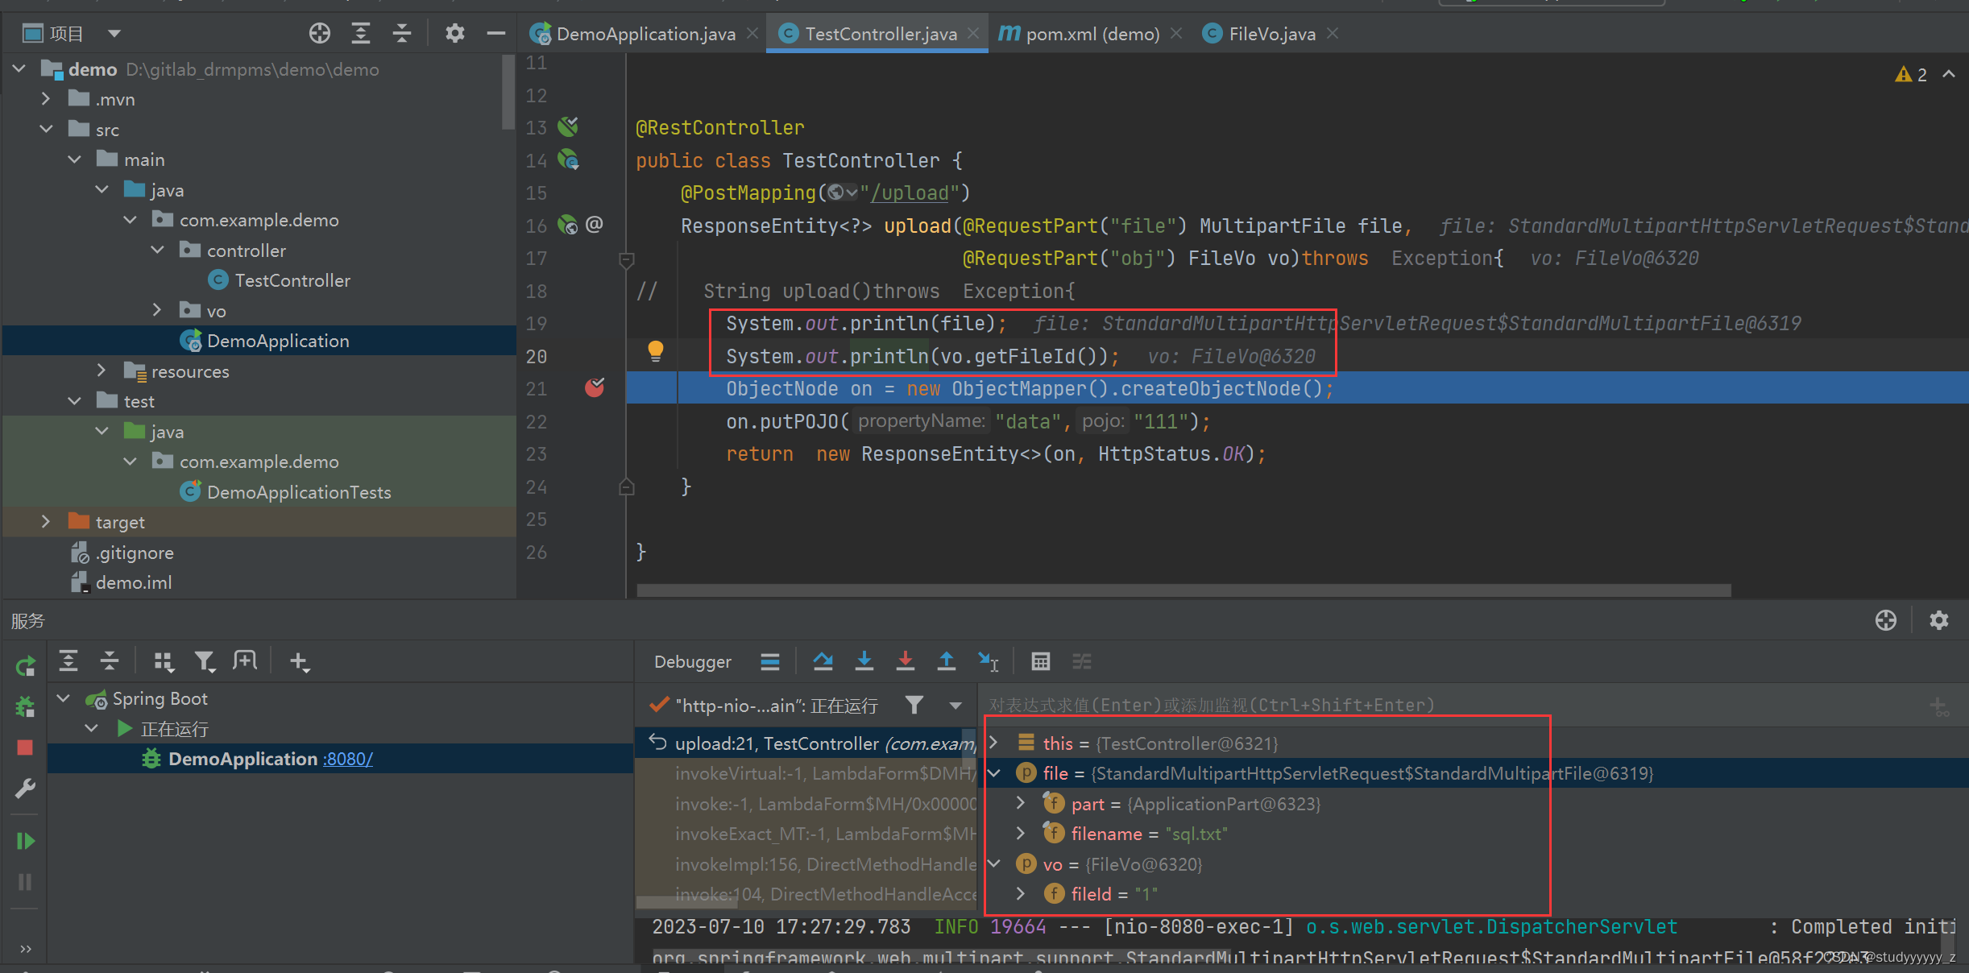The image size is (1969, 973).
Task: Toggle the breakpoint on line 21
Action: pos(595,388)
